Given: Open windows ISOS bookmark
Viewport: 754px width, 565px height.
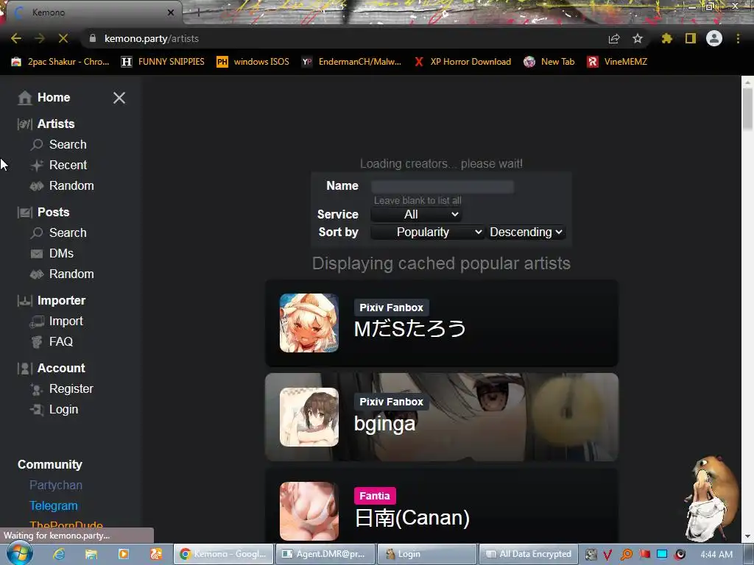Looking at the screenshot, I should click(x=253, y=62).
